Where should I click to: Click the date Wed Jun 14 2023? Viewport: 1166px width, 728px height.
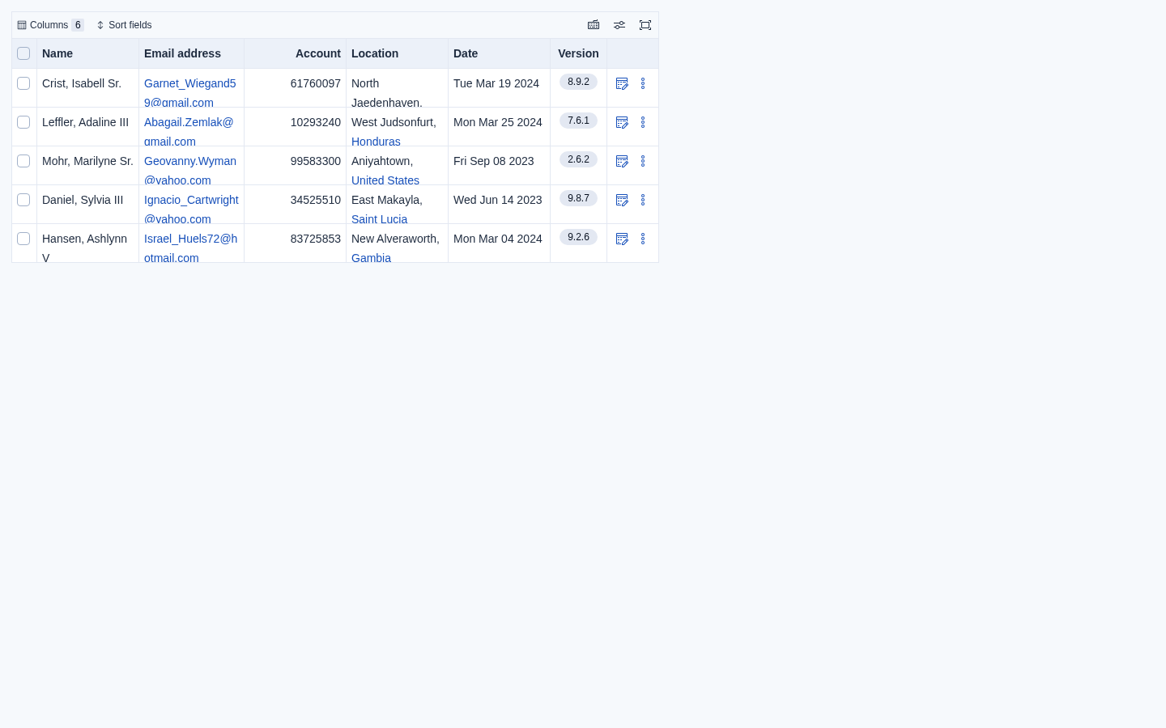[x=498, y=200]
